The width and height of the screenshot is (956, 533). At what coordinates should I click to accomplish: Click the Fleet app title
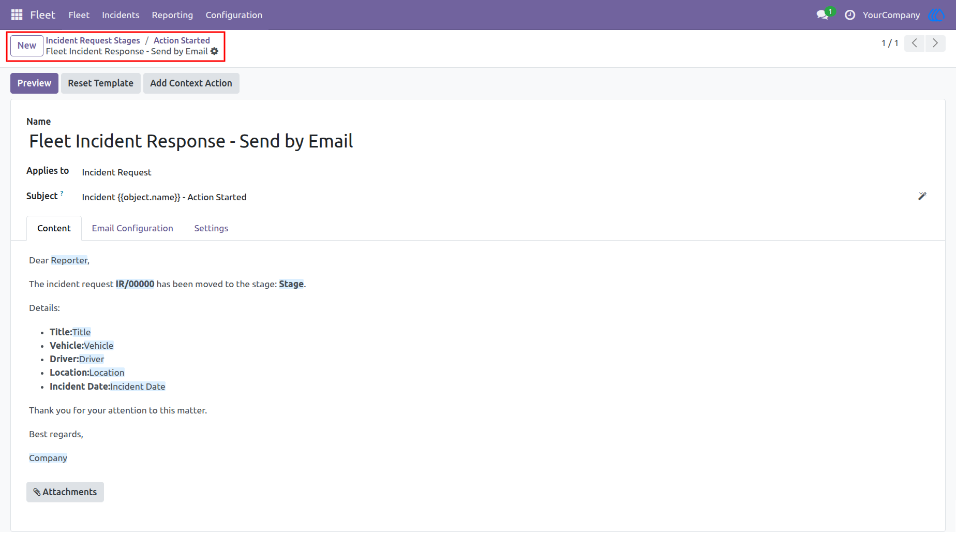point(42,15)
